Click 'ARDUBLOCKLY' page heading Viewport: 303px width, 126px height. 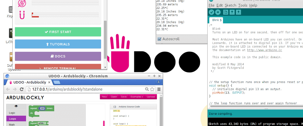(x=25, y=98)
